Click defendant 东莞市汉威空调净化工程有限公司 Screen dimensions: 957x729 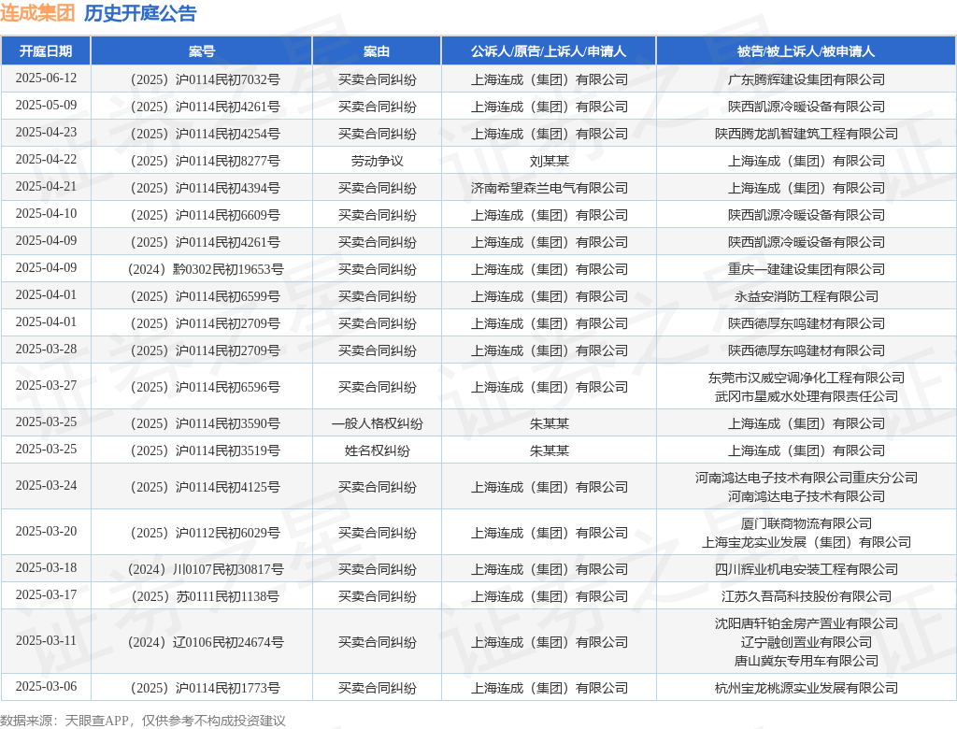tap(807, 378)
